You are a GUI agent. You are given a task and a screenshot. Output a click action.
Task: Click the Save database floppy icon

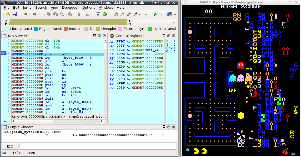[x=14, y=14]
